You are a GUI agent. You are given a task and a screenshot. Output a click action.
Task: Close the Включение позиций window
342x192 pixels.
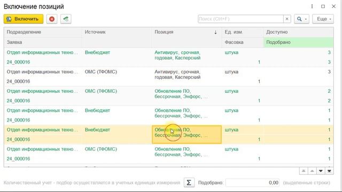coord(333,6)
